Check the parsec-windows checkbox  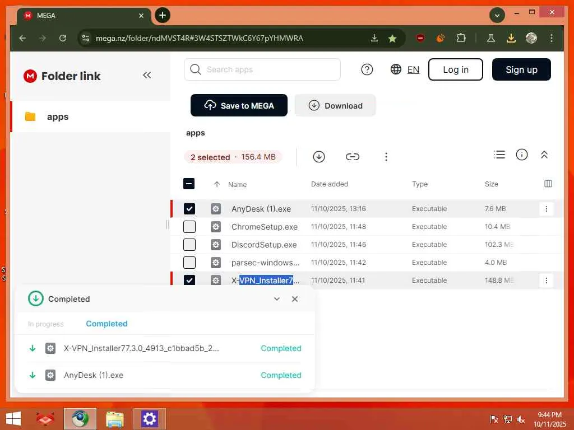click(x=189, y=263)
